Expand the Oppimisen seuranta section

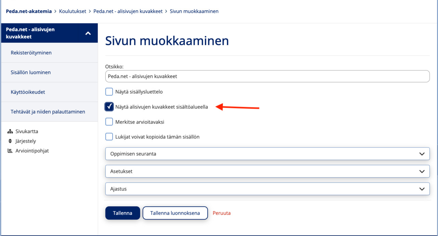coord(267,154)
